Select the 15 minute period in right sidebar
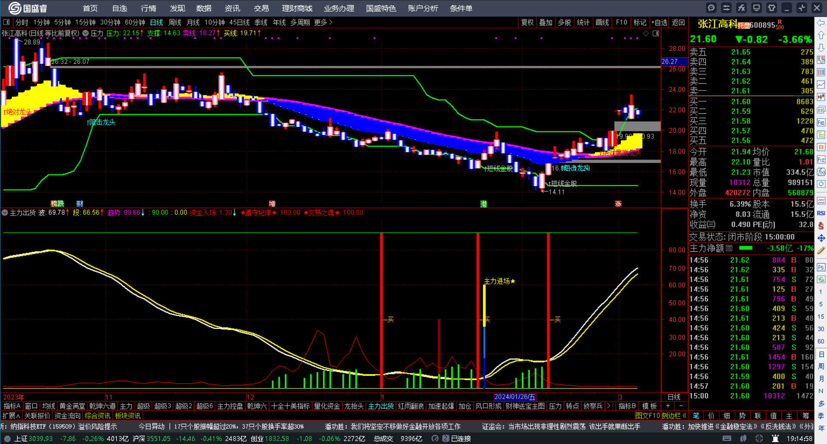The width and height of the screenshot is (827, 444). coord(821,316)
